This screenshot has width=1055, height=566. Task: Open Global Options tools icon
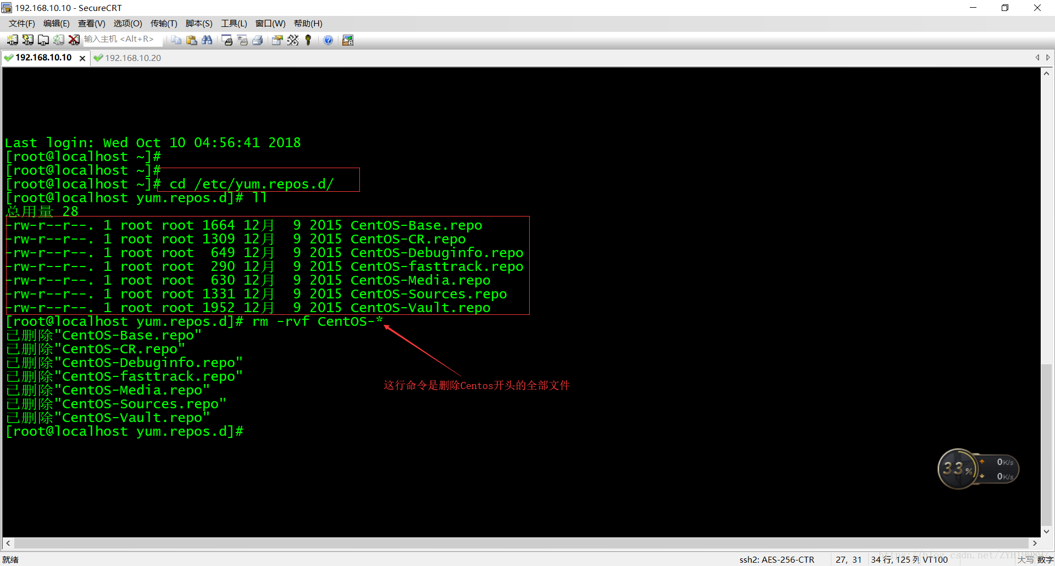click(293, 40)
